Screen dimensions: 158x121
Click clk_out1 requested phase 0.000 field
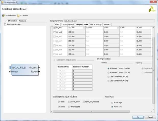(x=111, y=28)
